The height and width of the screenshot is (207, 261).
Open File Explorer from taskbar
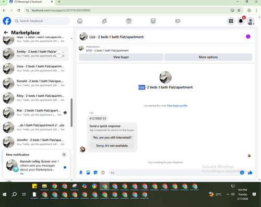(x=44, y=186)
